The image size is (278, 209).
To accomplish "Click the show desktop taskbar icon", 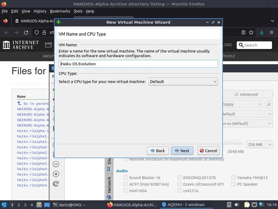I will 47,205.
